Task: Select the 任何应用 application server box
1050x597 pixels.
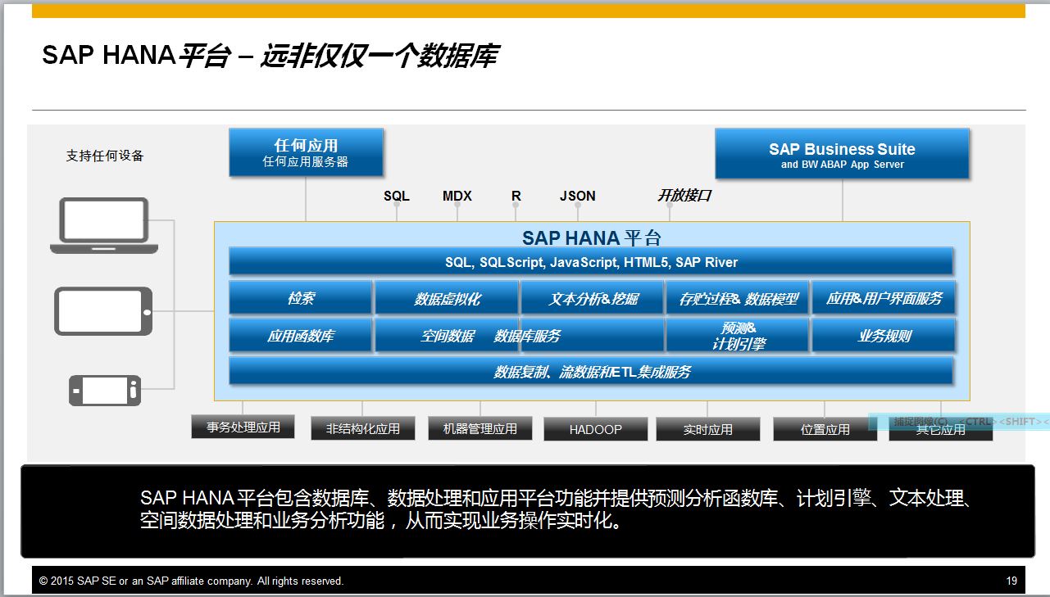Action: [x=306, y=152]
